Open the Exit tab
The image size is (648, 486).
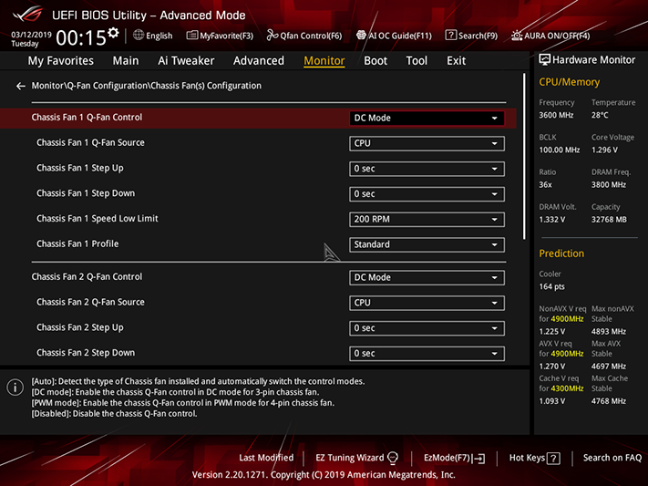coord(457,61)
